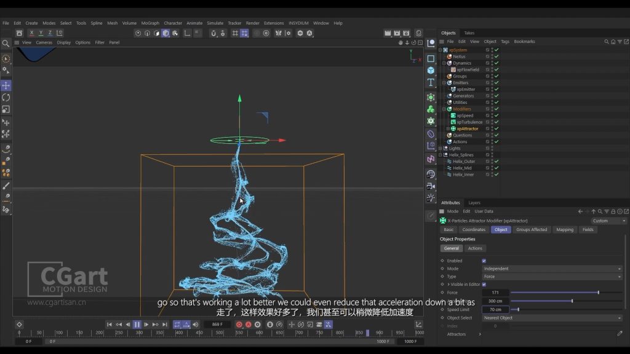Click the Text spline T icon
Screen dimensions: 630x354
coord(431,82)
